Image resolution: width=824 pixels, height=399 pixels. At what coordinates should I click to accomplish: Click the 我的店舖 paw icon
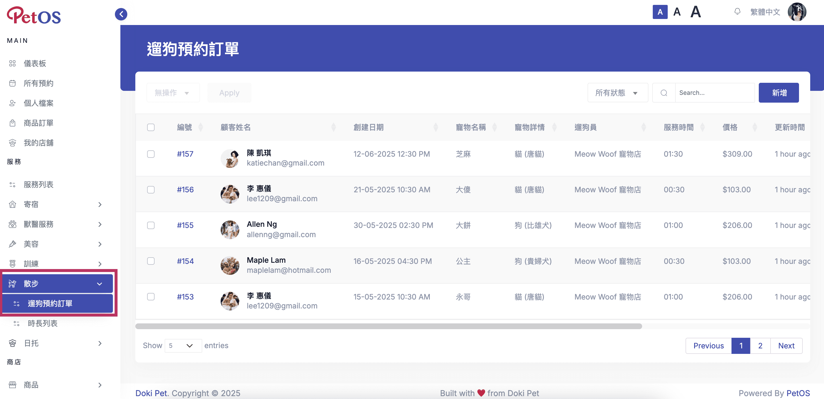12,143
